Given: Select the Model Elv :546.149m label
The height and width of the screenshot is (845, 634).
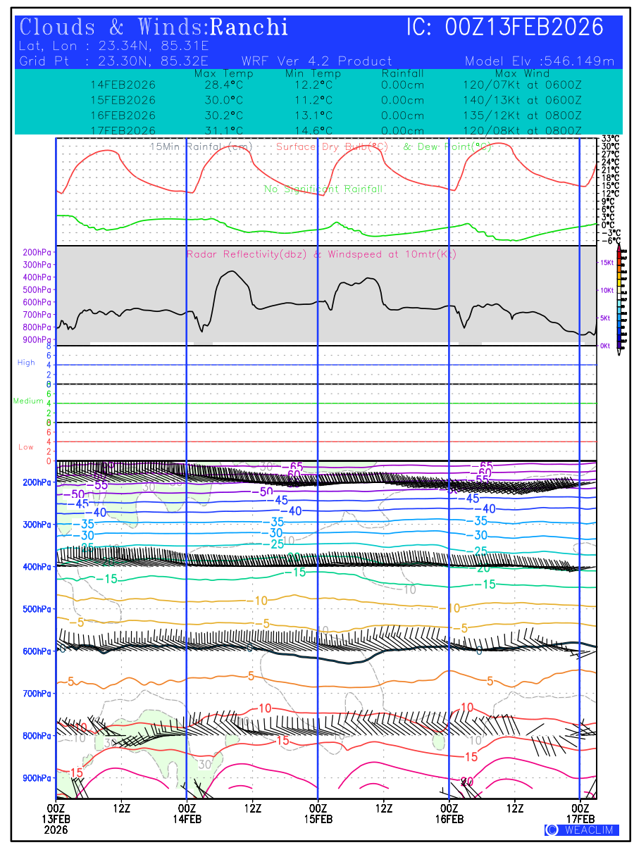Looking at the screenshot, I should coord(540,61).
